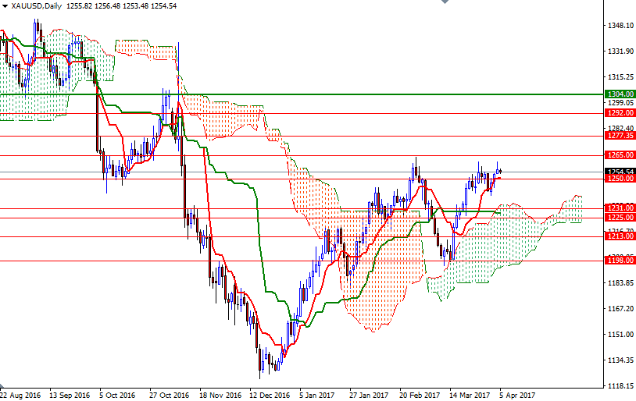Viewport: 636px width, 401px height.
Task: Click the 22 Aug 2016 date label
Action: click(21, 395)
